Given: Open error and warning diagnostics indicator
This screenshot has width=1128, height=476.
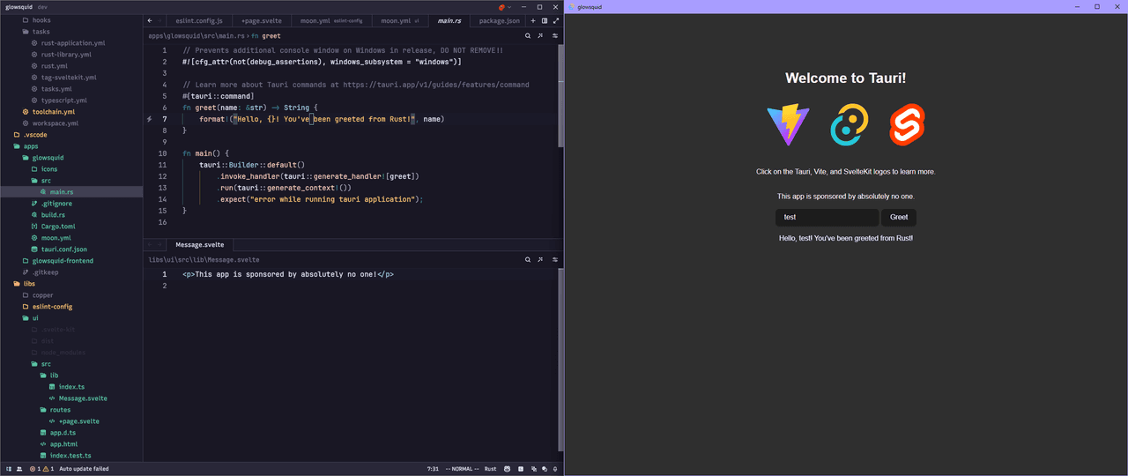Looking at the screenshot, I should tap(41, 469).
